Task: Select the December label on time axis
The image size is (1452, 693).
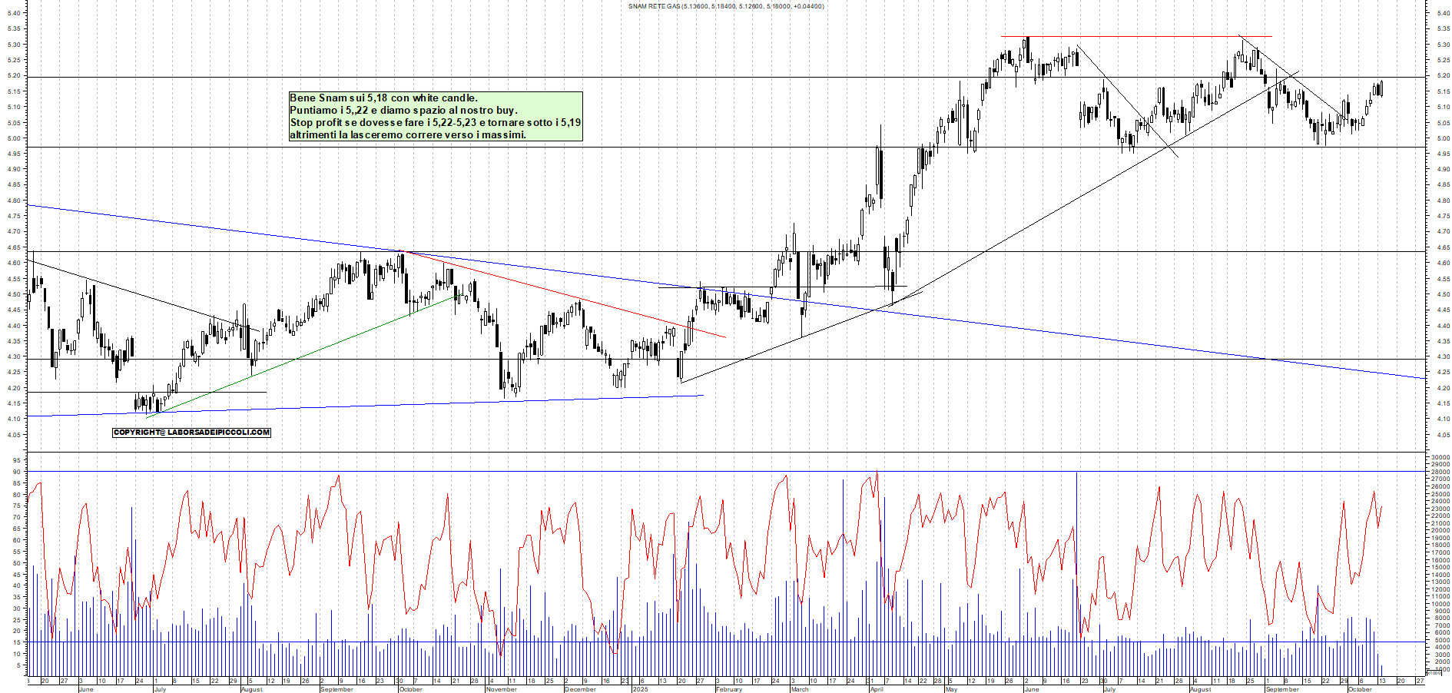Action: click(580, 689)
